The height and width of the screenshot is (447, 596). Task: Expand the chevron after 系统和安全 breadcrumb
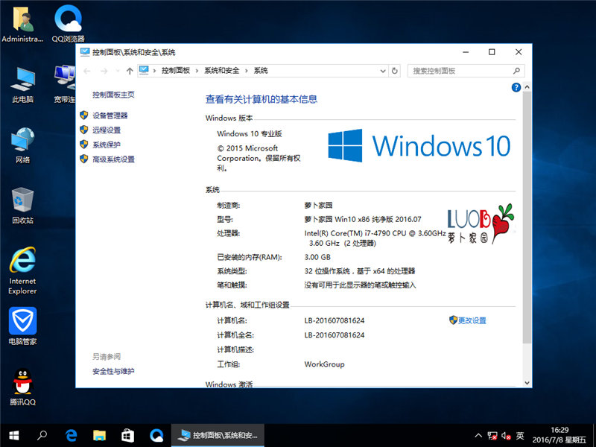pyautogui.click(x=247, y=71)
